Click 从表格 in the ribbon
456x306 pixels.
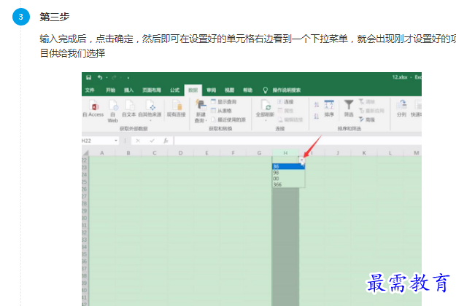click(221, 111)
